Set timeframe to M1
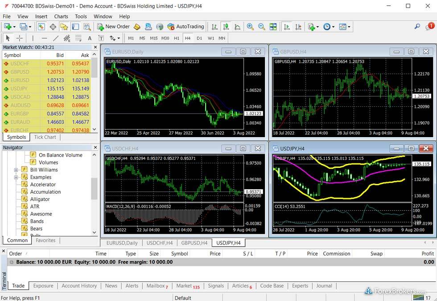Image resolution: width=437 pixels, height=301 pixels. point(131,38)
